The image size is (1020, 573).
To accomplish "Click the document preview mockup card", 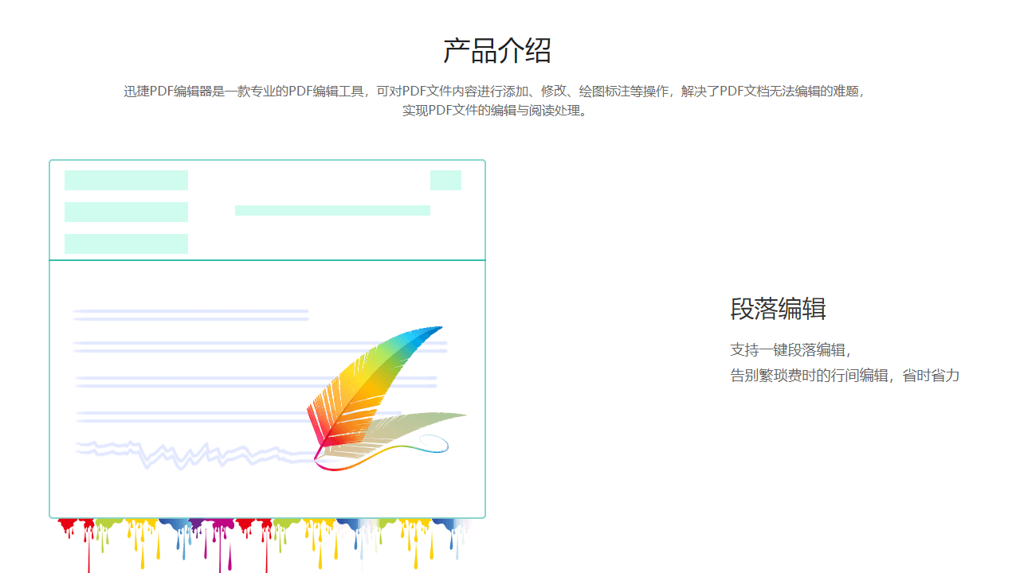I will click(267, 334).
